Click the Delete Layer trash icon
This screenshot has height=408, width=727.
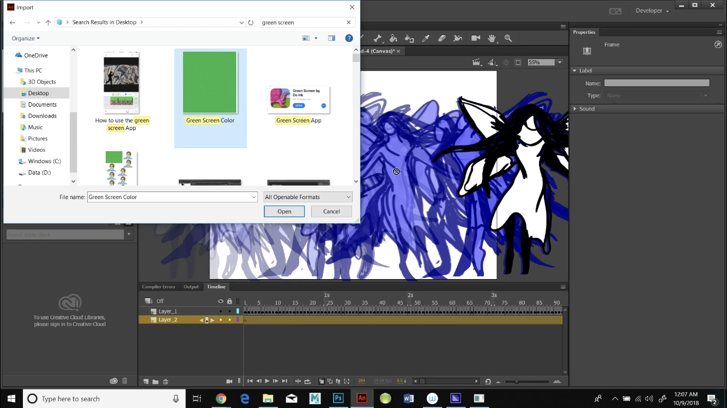166,381
